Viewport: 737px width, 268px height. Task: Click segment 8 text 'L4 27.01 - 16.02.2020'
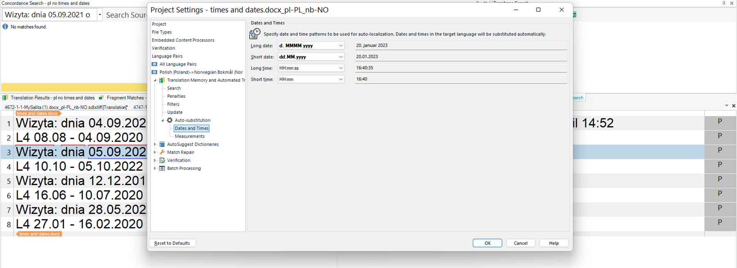[79, 224]
